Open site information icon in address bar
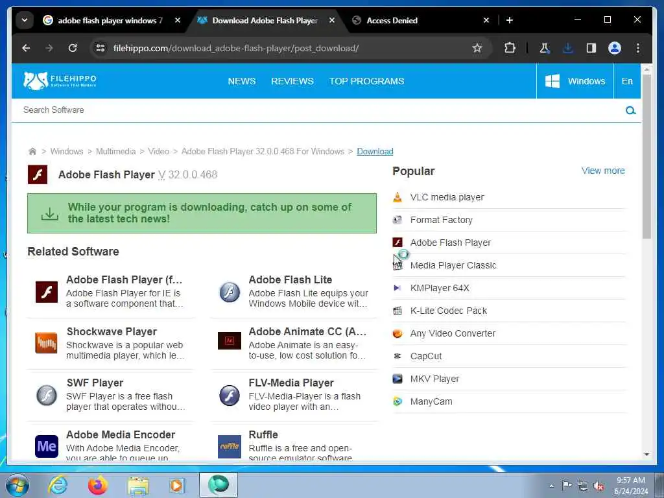Screen dimensions: 664x498 101,48
